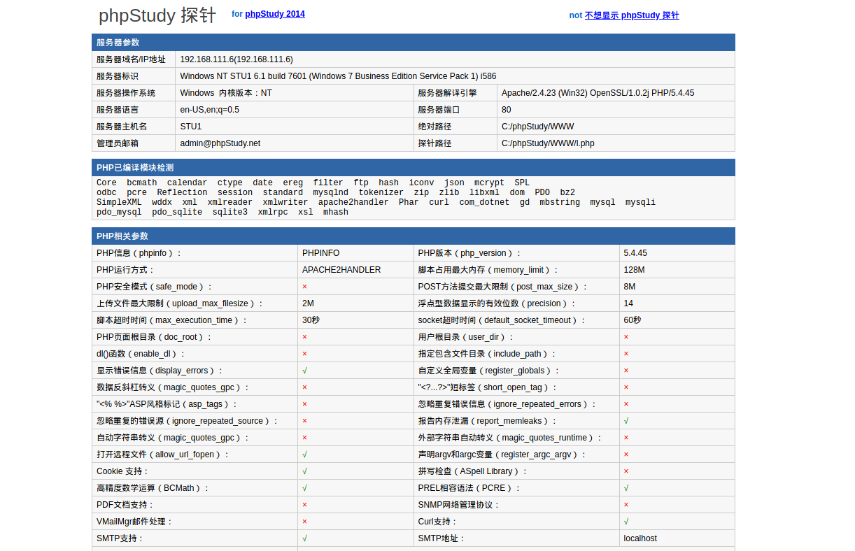Select the probe path C:/phpStudy/WWW/l.php
Screen dimensions: 855x551
(x=548, y=143)
